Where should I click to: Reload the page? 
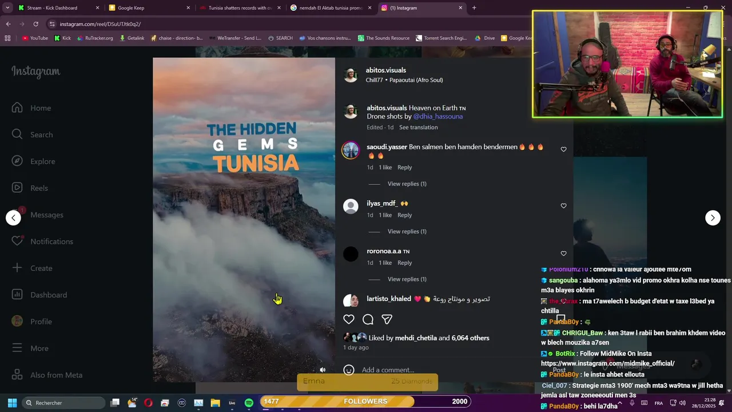pyautogui.click(x=35, y=24)
